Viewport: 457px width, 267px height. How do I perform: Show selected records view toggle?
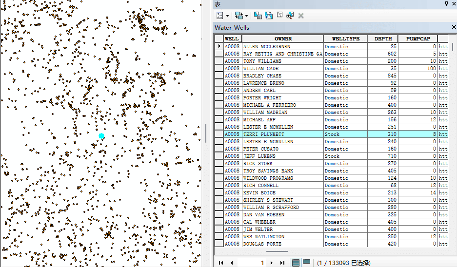[x=306, y=262]
